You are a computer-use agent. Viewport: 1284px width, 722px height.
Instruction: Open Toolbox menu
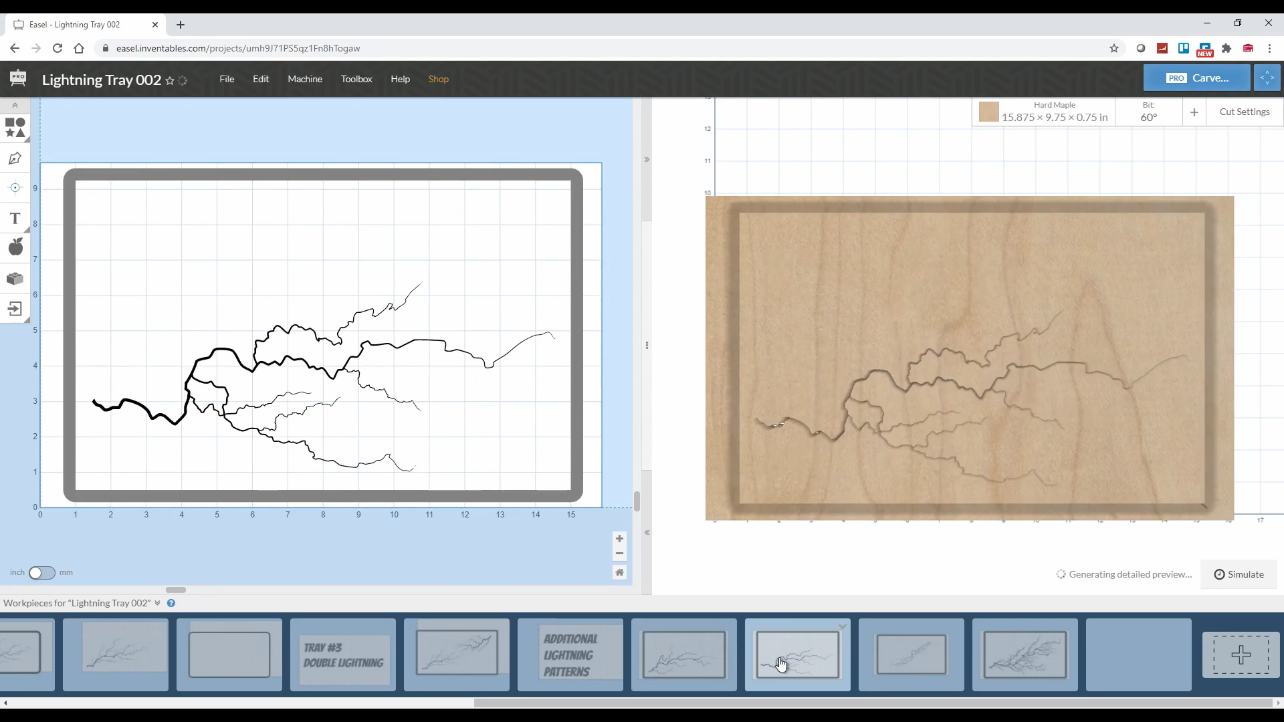[356, 78]
